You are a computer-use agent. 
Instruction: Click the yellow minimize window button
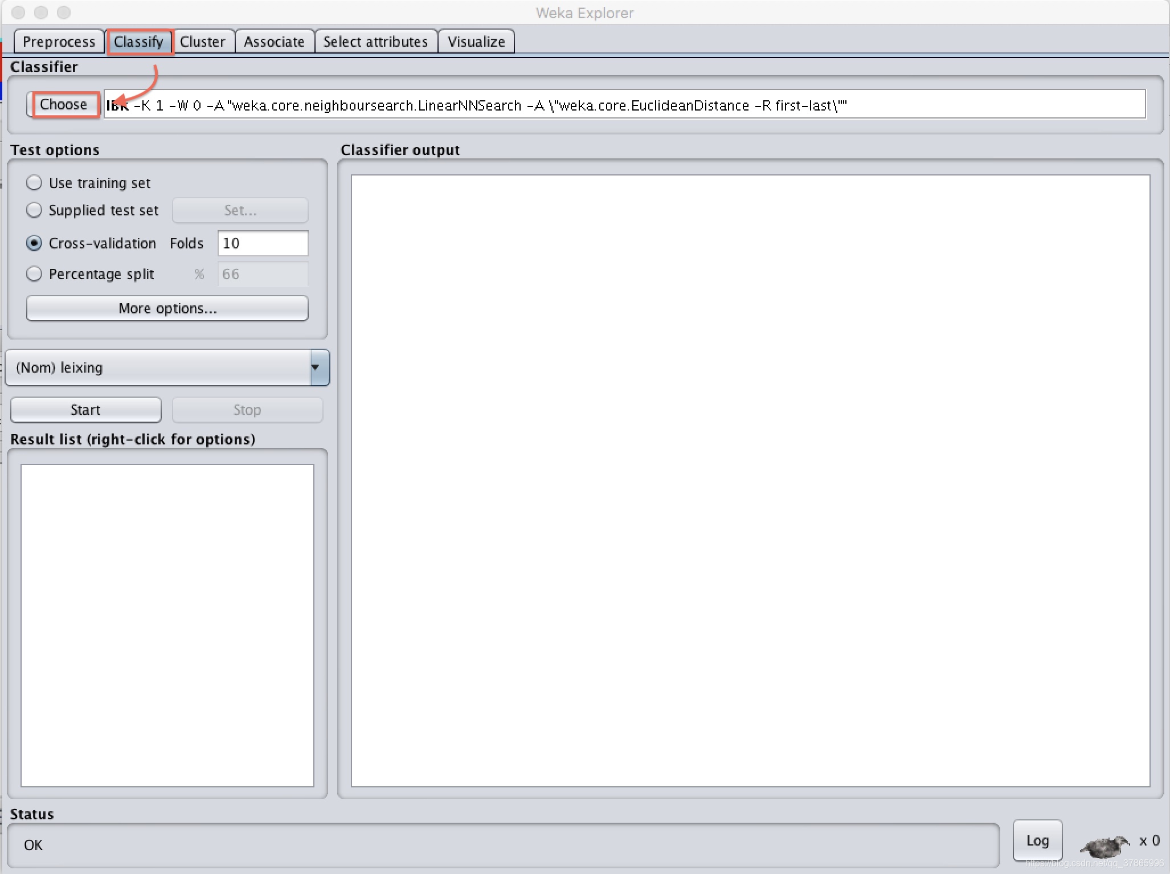coord(41,13)
